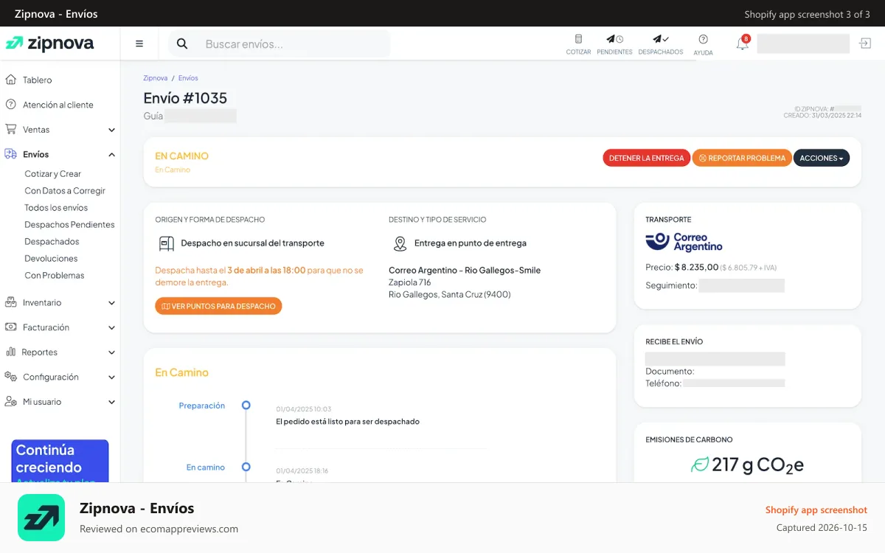Screen dimensions: 885x553
Task: Select Despachados in sidebar submenu
Action: click(x=52, y=242)
